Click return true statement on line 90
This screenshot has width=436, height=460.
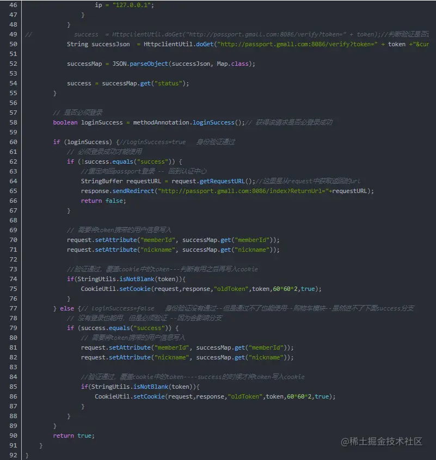point(73,436)
